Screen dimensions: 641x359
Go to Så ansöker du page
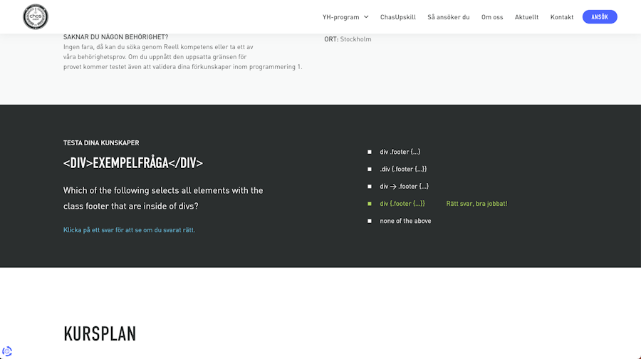point(449,17)
